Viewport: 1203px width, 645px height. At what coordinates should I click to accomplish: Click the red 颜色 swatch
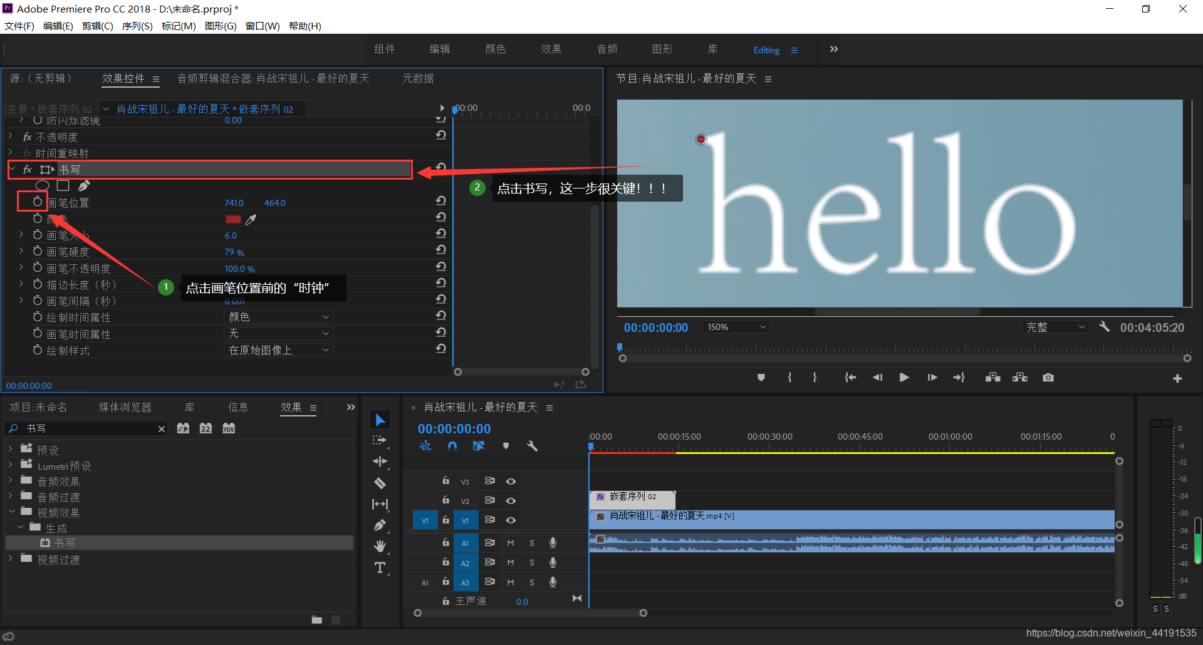(x=233, y=219)
